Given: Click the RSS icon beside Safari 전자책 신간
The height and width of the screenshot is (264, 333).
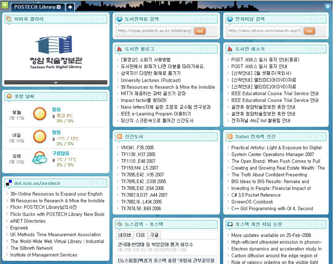Looking at the screenshot, I should pyautogui.click(x=230, y=136).
